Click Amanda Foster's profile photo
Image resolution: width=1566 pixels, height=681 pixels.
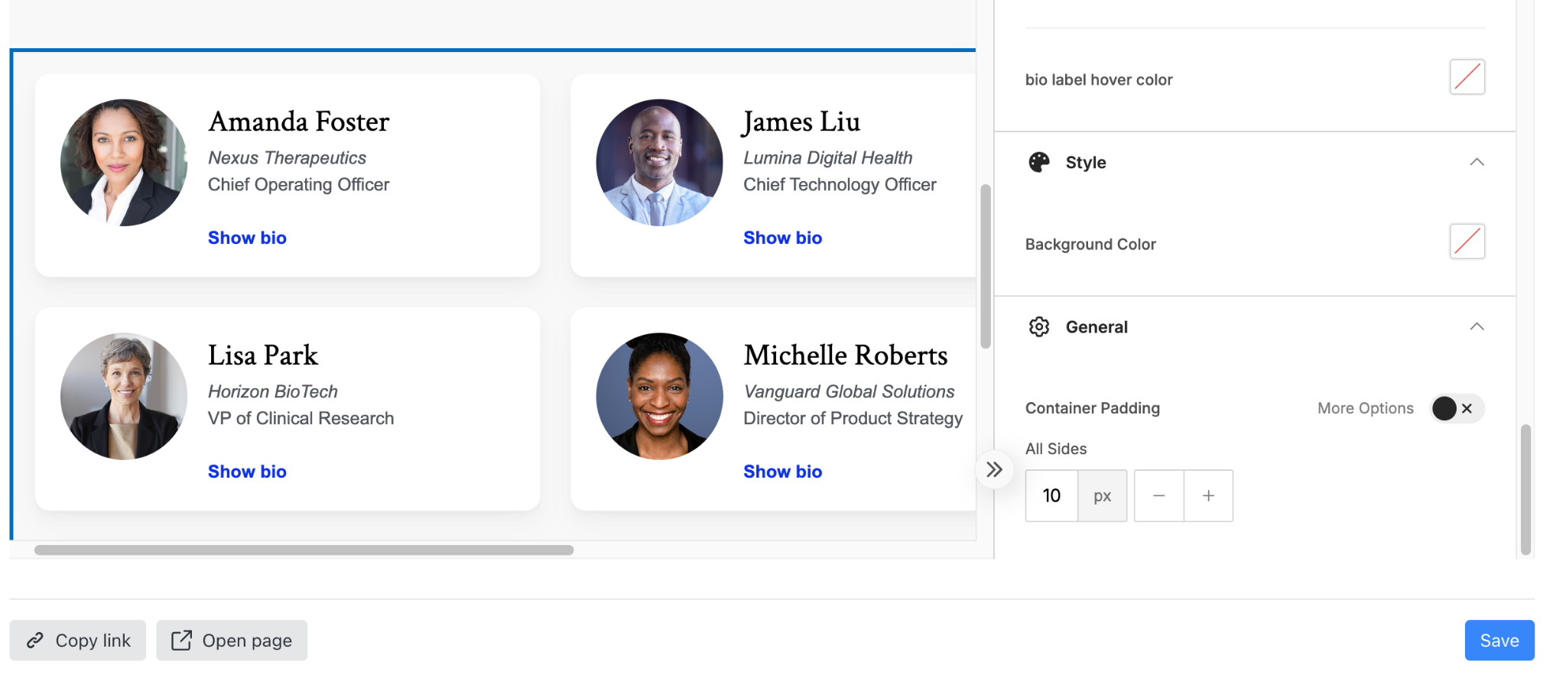pos(124,163)
